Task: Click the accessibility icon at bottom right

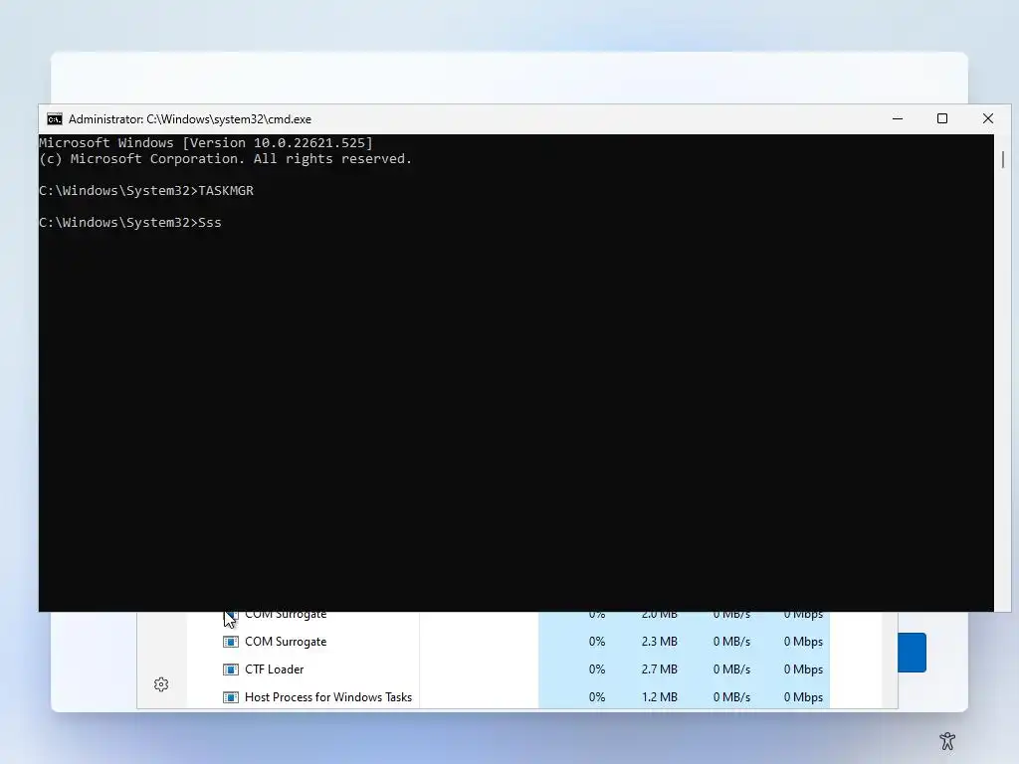Action: pyautogui.click(x=947, y=740)
